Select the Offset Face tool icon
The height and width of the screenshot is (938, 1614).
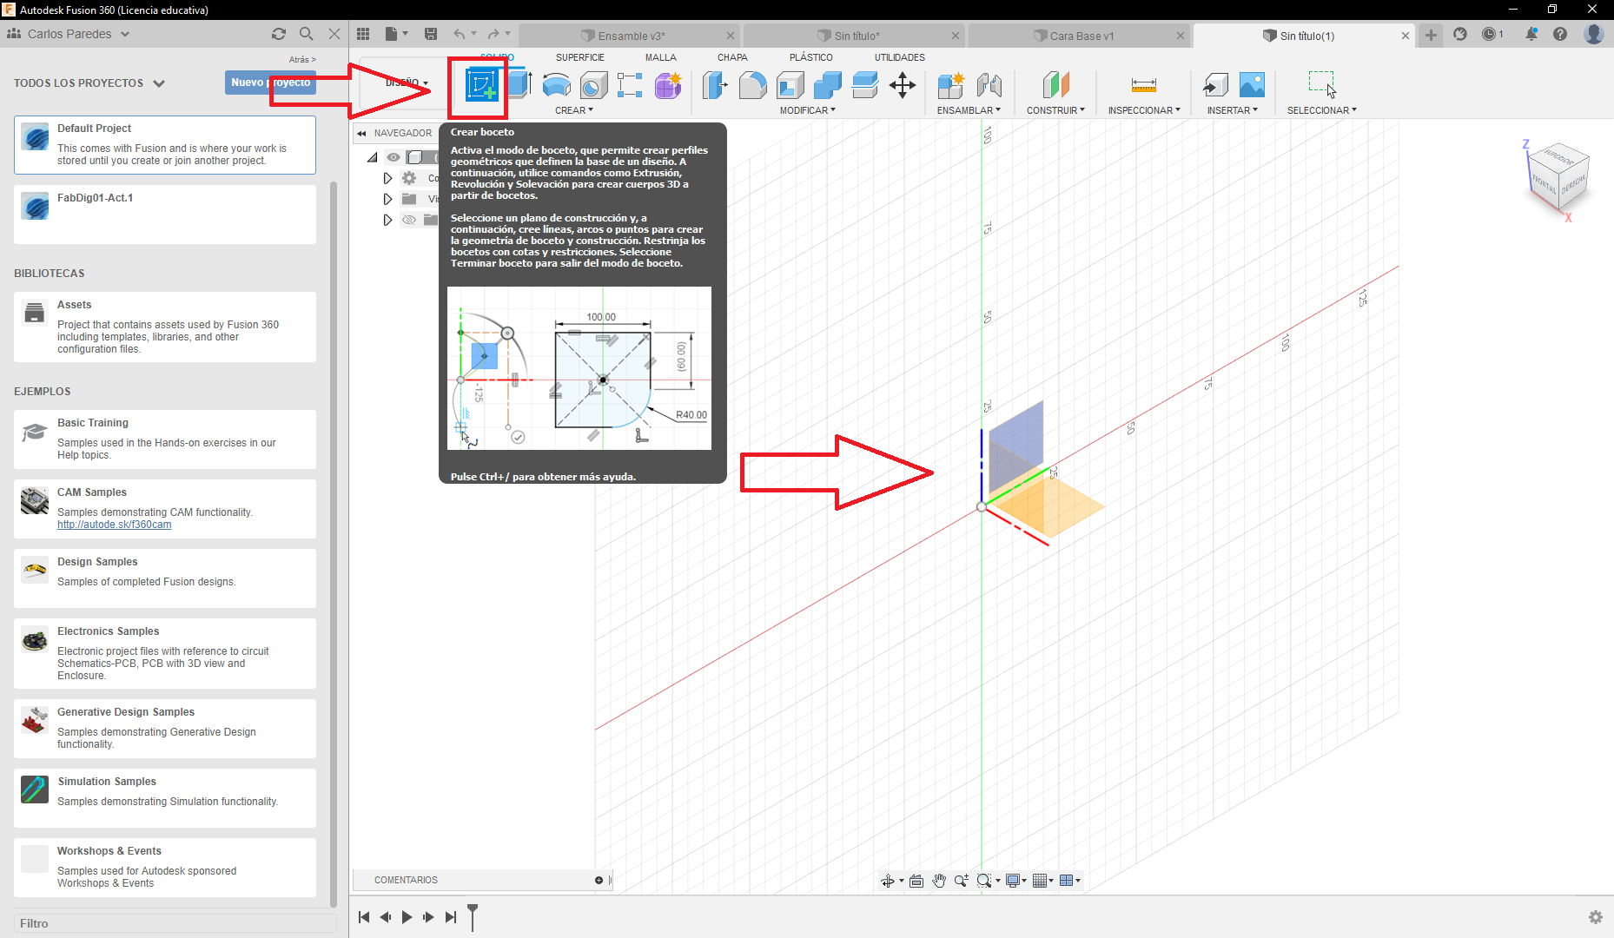pyautogui.click(x=865, y=85)
